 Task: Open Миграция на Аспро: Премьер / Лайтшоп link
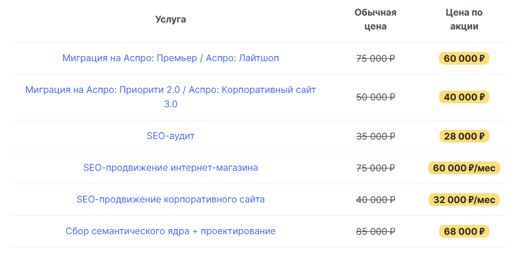(x=171, y=58)
